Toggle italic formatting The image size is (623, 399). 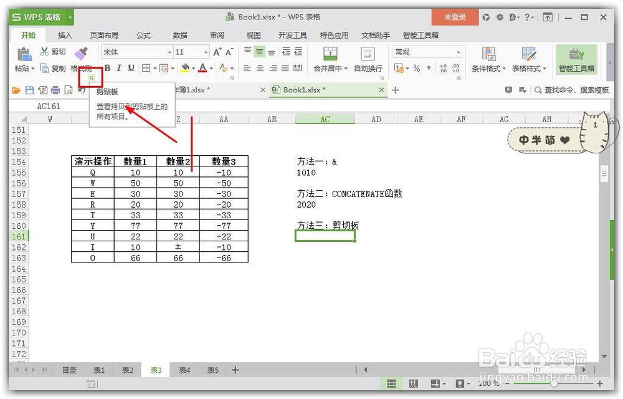118,67
